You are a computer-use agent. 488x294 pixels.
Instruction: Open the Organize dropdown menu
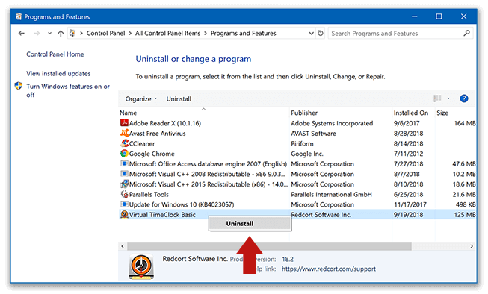tap(141, 98)
